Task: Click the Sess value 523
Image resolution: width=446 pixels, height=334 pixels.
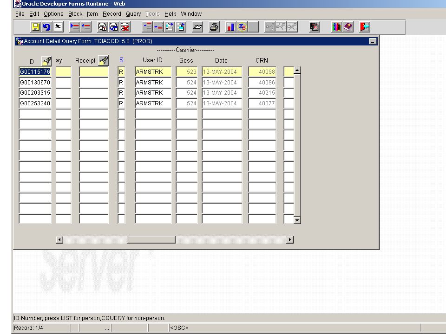Action: point(187,72)
